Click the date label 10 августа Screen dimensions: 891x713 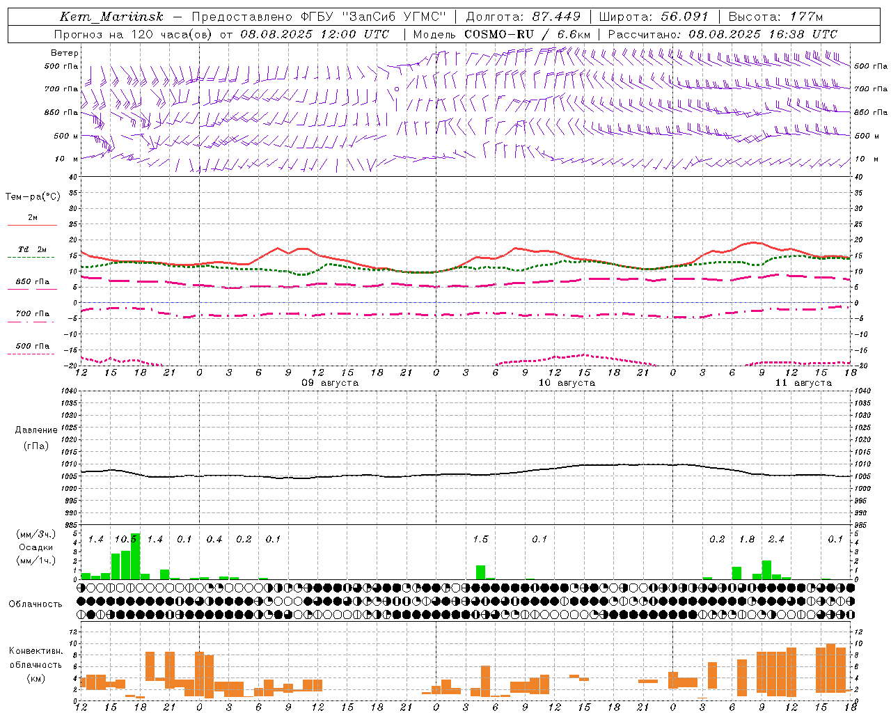click(567, 383)
